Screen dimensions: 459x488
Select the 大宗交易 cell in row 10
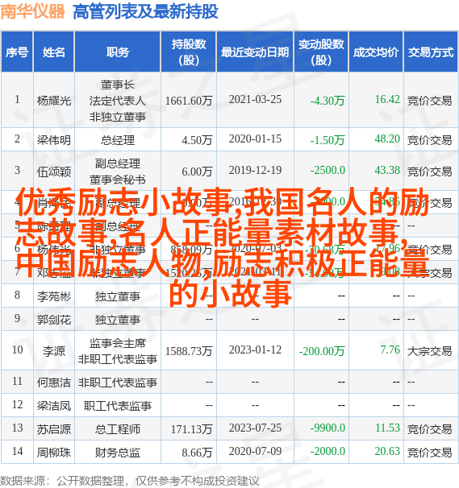430,351
